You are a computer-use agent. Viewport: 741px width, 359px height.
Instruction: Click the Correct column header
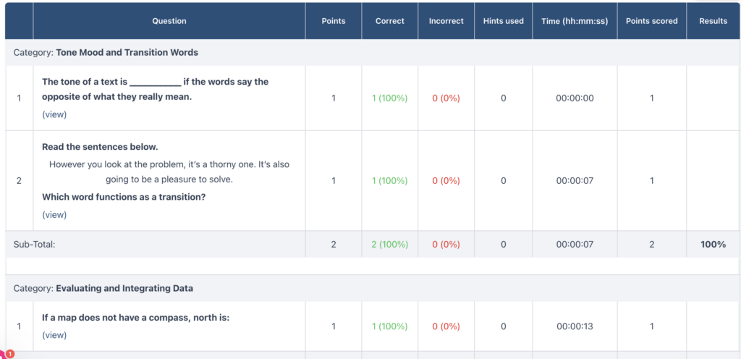pos(389,21)
